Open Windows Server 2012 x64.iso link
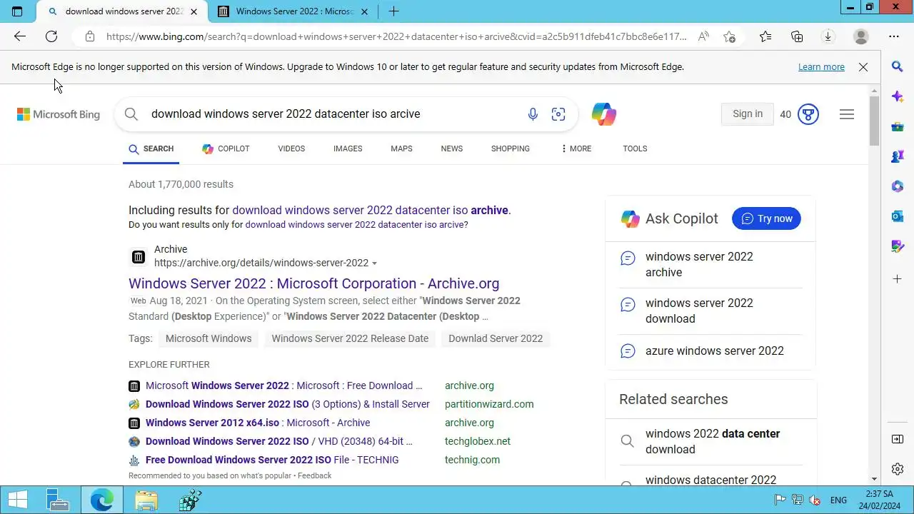Viewport: 914px width, 514px height. [258, 423]
